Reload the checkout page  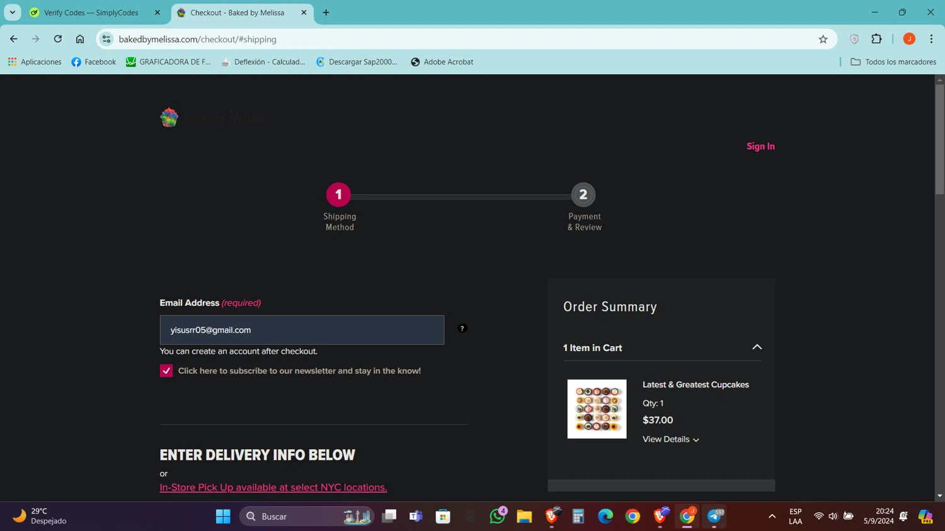coord(58,39)
